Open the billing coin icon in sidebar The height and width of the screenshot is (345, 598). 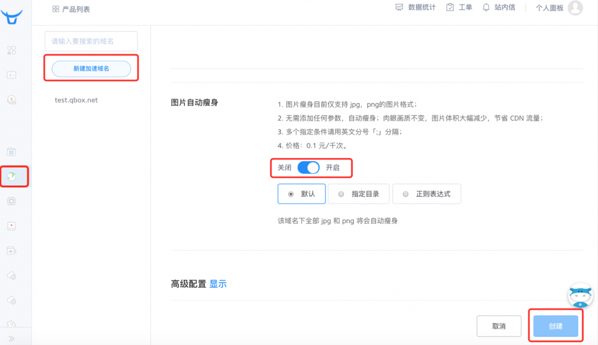[11, 100]
